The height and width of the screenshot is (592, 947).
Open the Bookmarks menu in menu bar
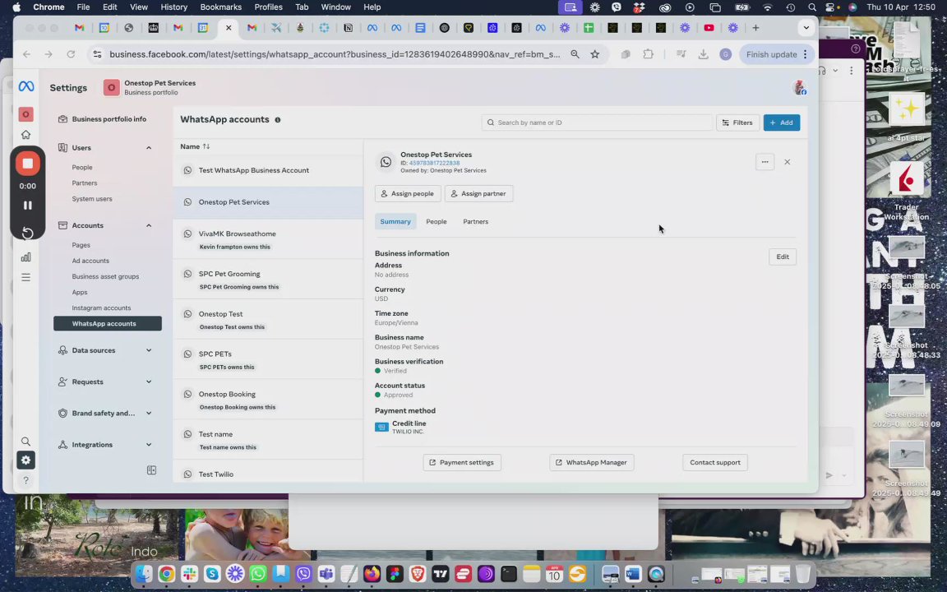(220, 7)
